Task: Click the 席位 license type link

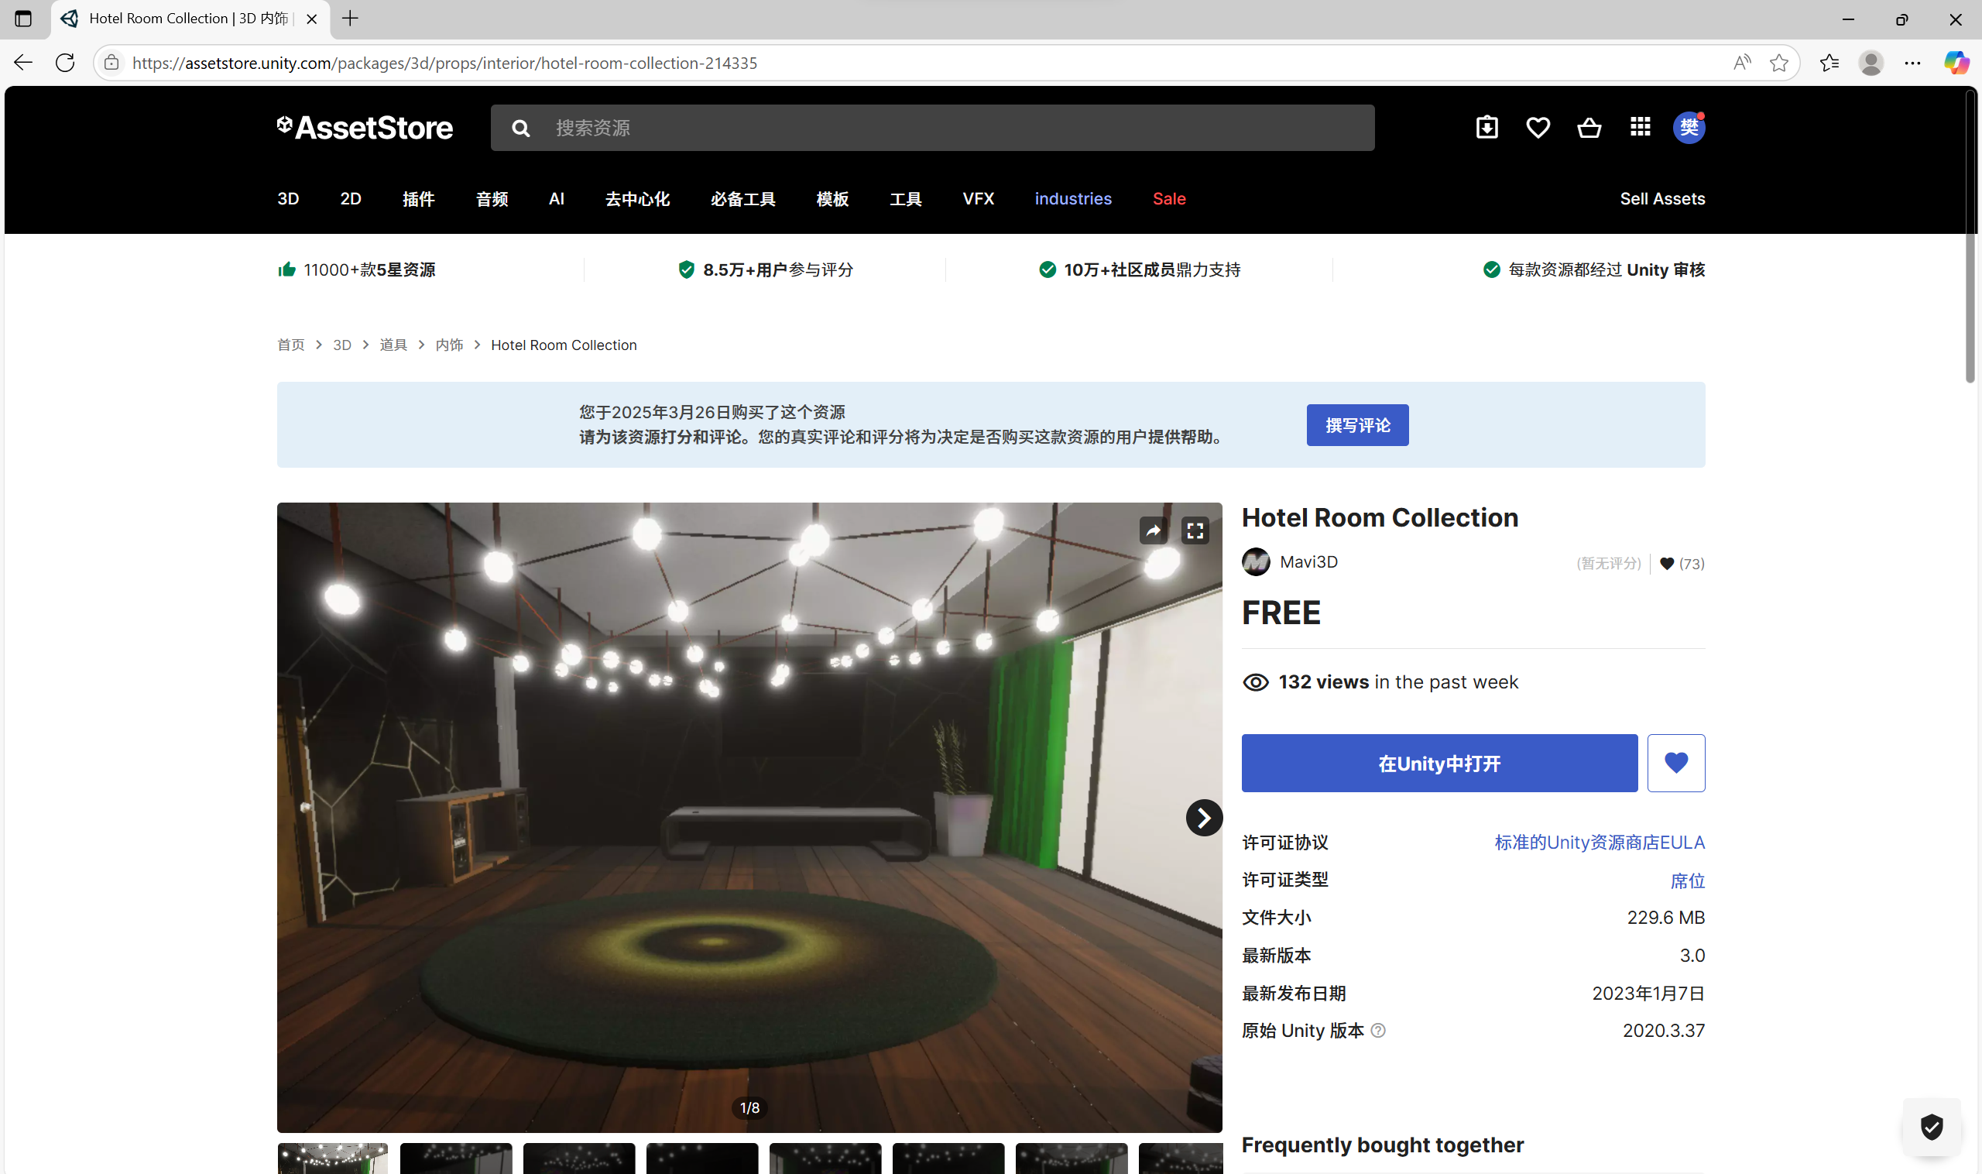Action: 1687,880
